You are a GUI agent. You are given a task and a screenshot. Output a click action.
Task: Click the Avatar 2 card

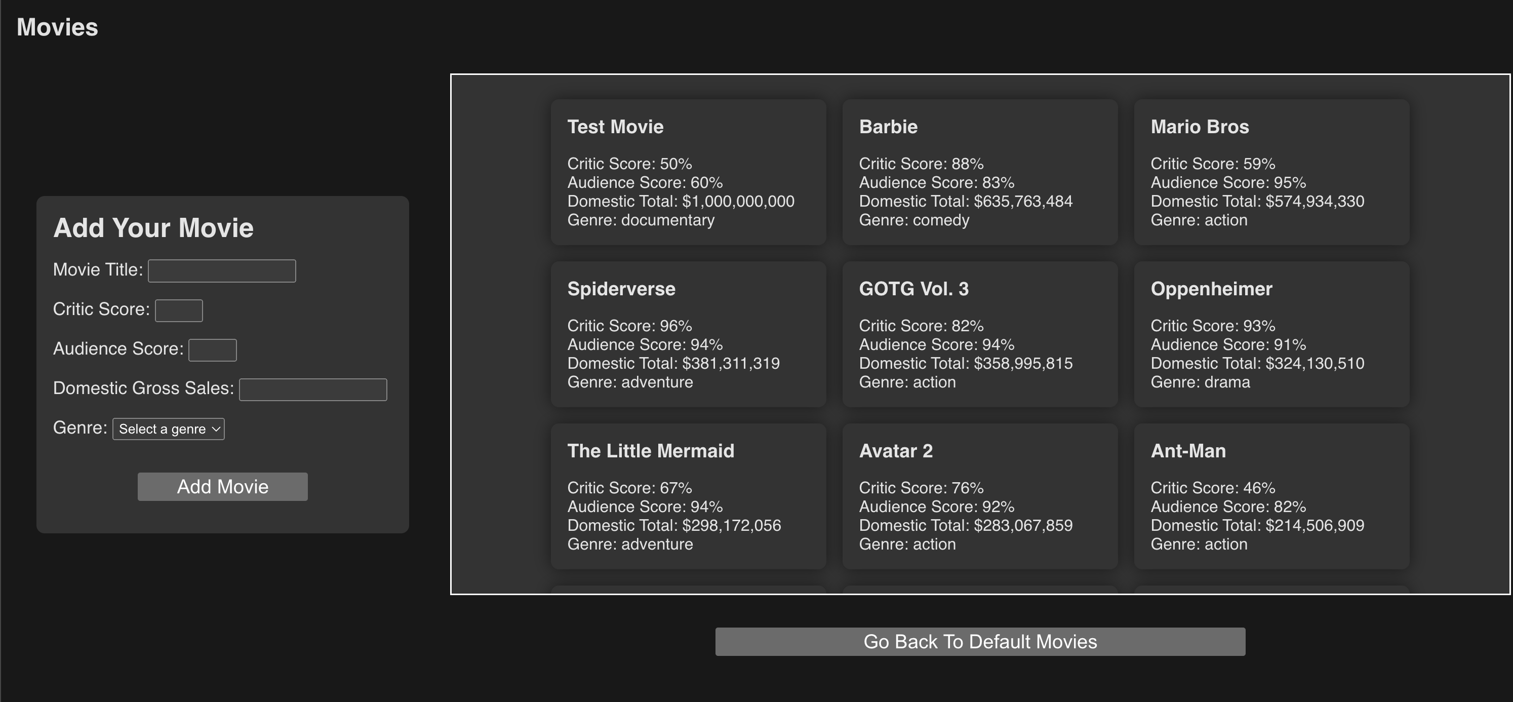pyautogui.click(x=980, y=496)
